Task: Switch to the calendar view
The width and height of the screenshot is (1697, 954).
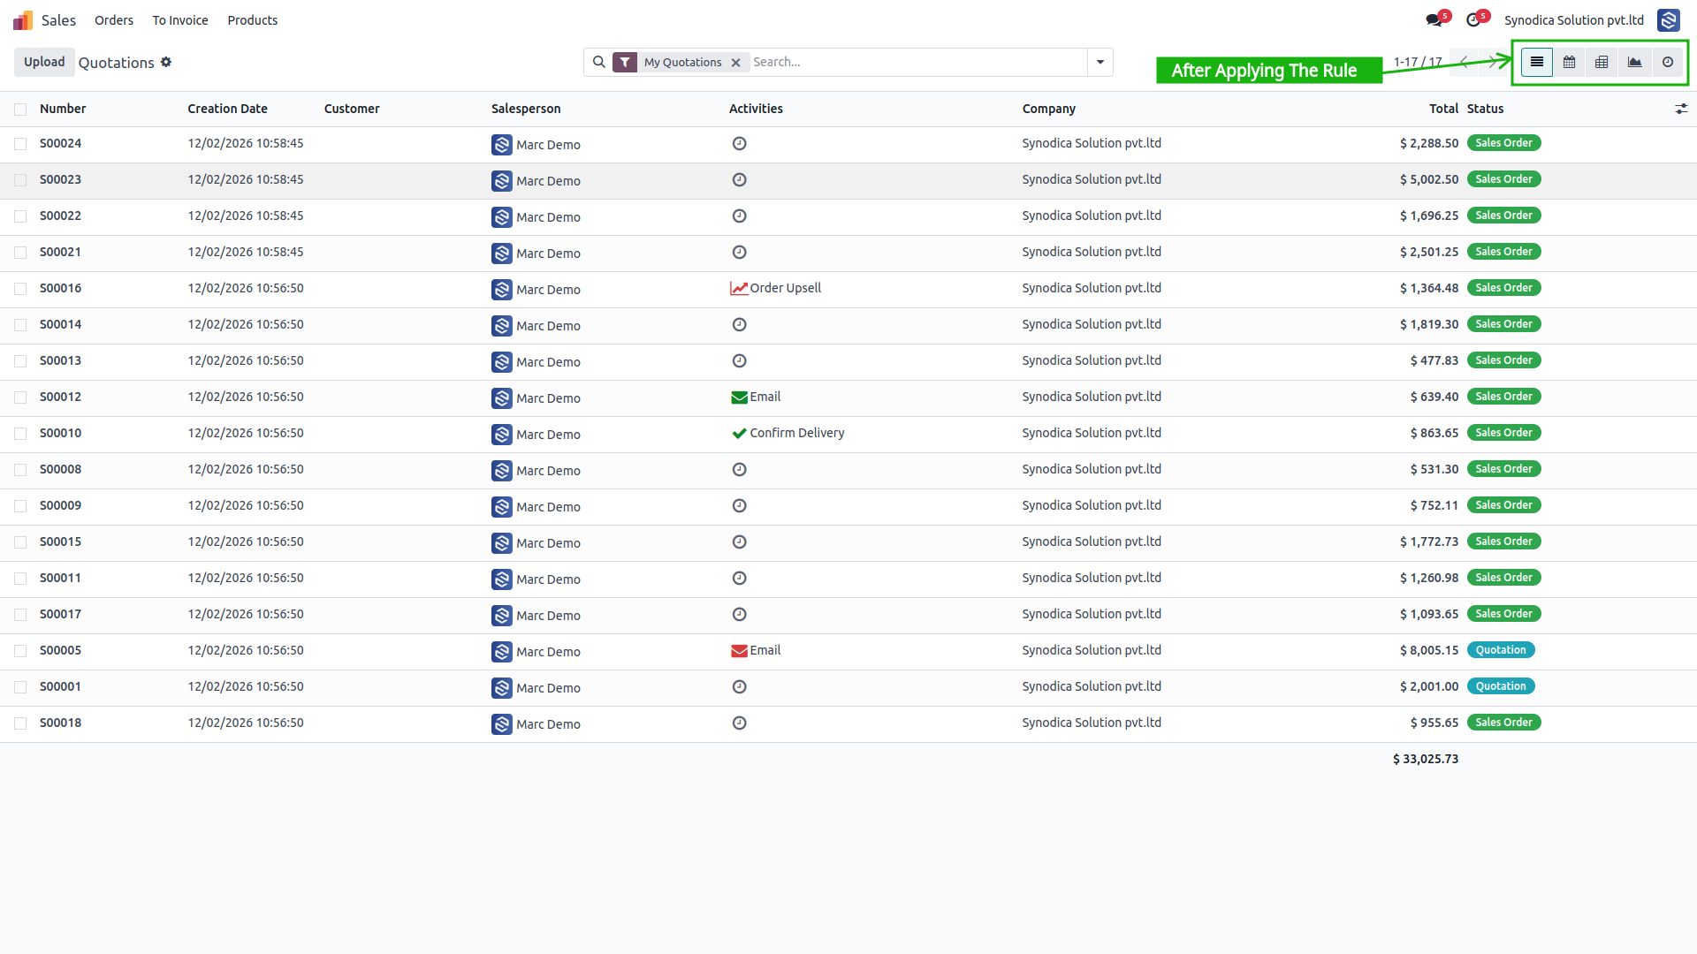Action: pos(1570,62)
